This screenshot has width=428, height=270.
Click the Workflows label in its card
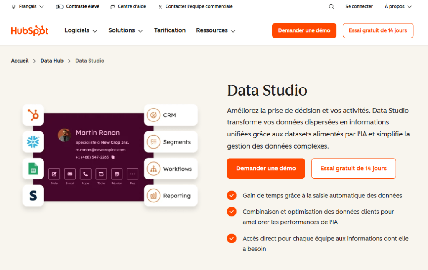(177, 169)
